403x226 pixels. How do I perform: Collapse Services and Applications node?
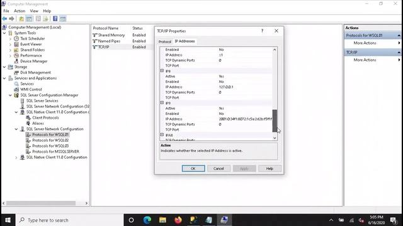tap(4, 78)
